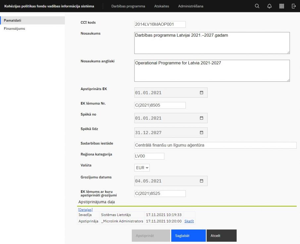Open the apps grid icon
The image size is (300, 244).
[281, 6]
